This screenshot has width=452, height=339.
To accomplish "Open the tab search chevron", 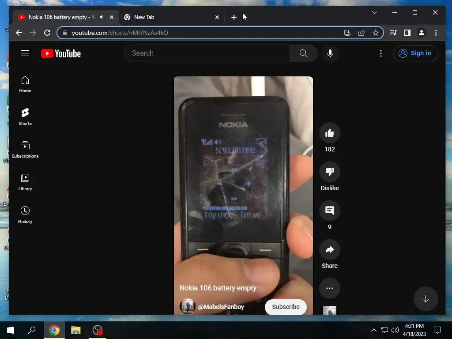I will pyautogui.click(x=374, y=12).
